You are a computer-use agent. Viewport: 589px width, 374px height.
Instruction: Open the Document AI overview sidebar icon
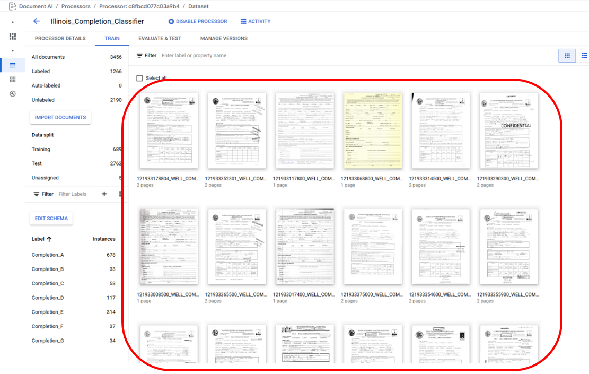[13, 37]
